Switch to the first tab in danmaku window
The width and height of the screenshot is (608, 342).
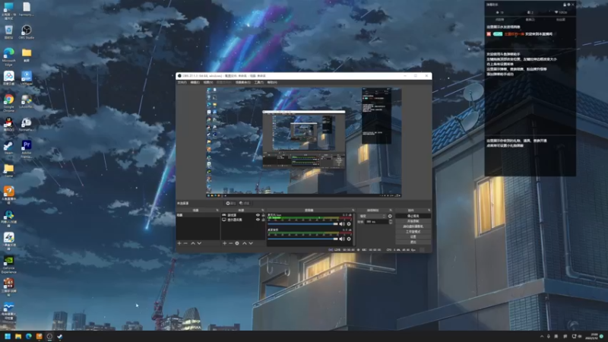500,20
